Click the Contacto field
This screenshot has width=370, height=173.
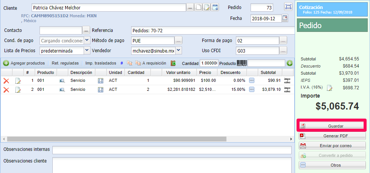[x=61, y=30]
